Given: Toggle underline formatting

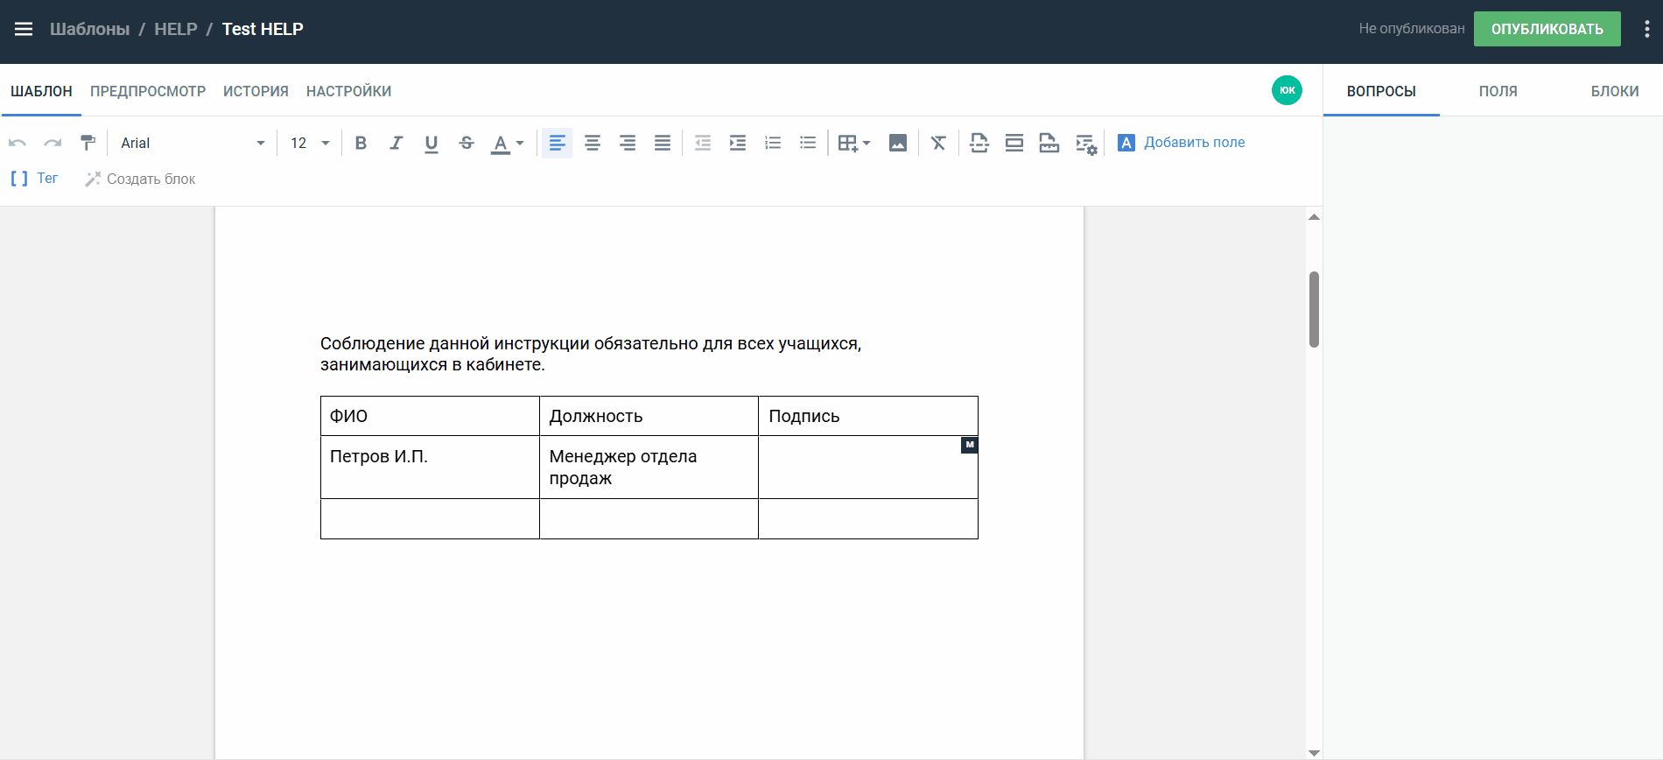Looking at the screenshot, I should (x=431, y=143).
